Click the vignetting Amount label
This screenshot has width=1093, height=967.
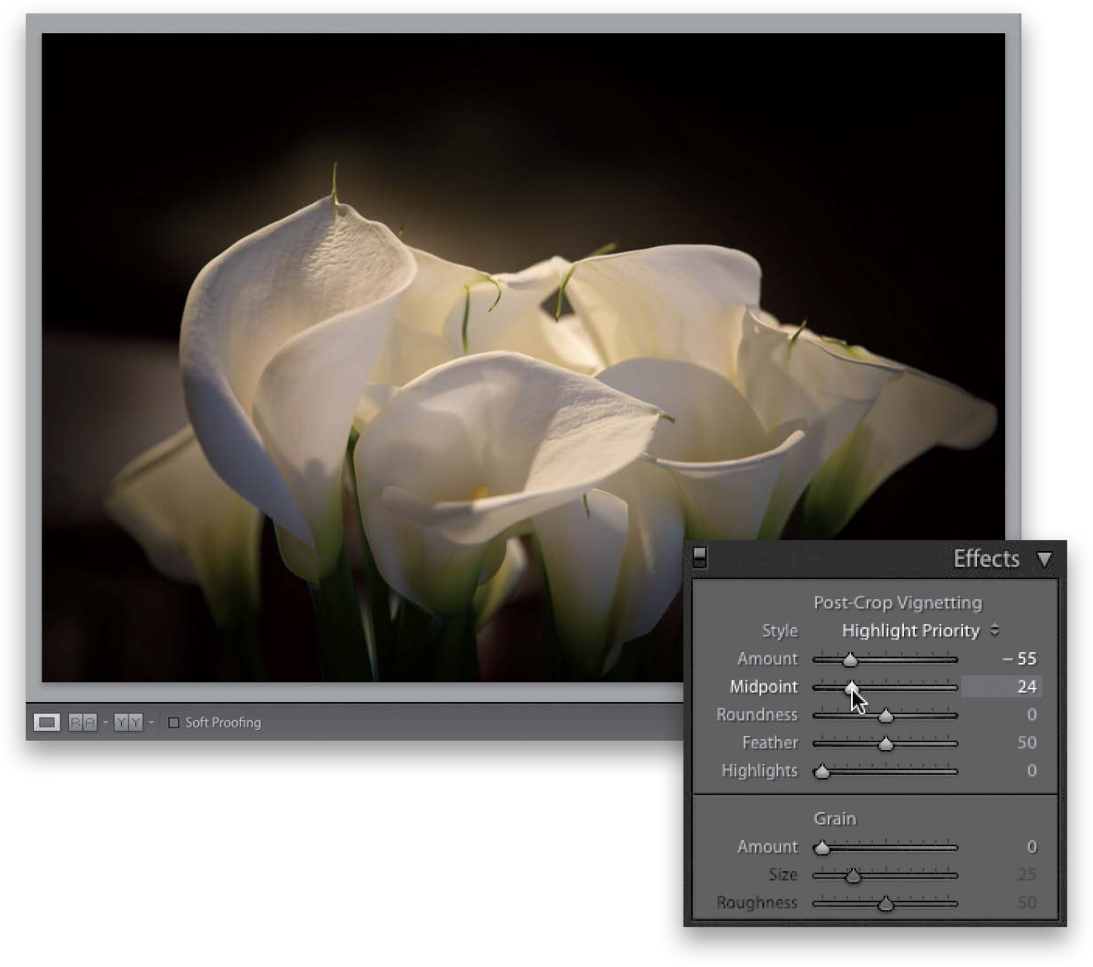767,659
